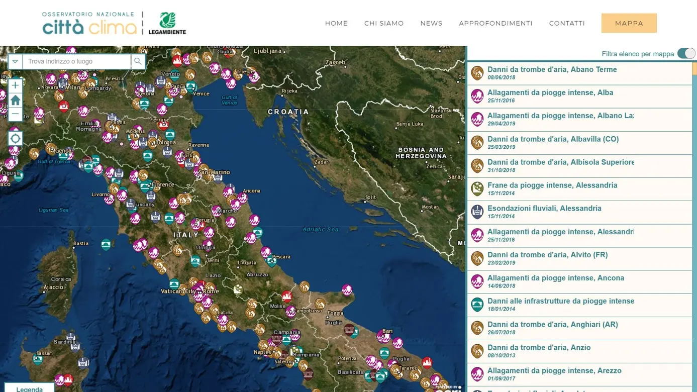This screenshot has width=697, height=392.
Task: Zoom out using the minus icon
Action: 15,114
